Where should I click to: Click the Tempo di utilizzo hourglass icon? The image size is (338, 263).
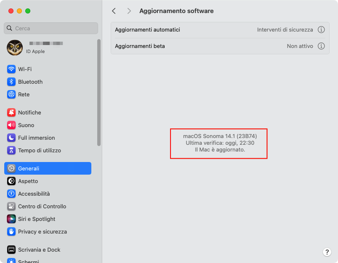(x=11, y=151)
